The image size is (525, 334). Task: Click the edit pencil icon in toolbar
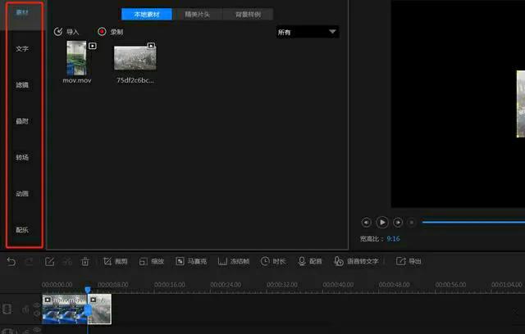49,261
